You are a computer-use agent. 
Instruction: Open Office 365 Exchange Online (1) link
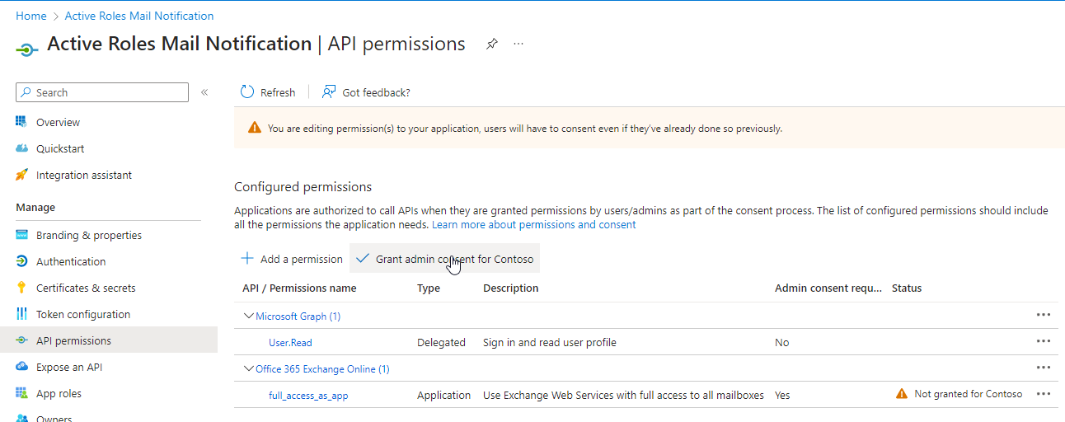(x=322, y=368)
